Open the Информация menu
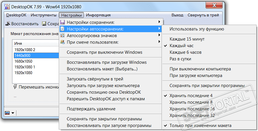 coord(98,15)
